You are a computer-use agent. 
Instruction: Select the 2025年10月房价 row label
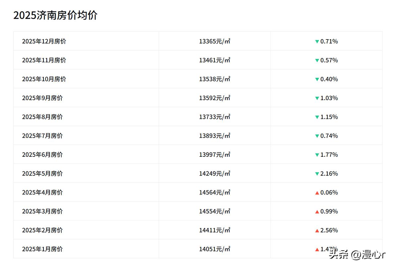point(44,79)
